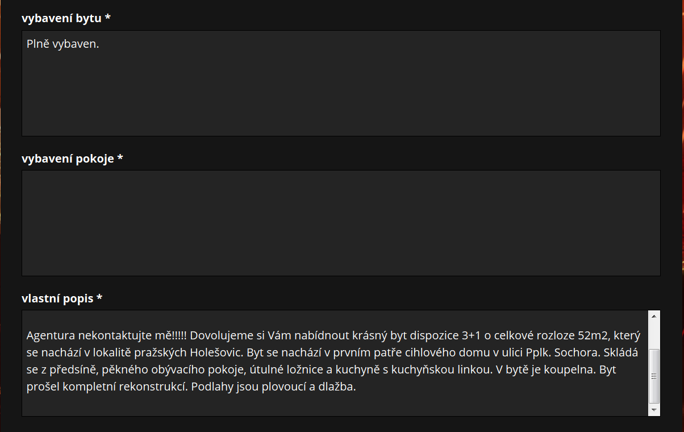Click the empty scrollbar track above the thumb
Viewport: 684px width, 432px height.
(654, 335)
